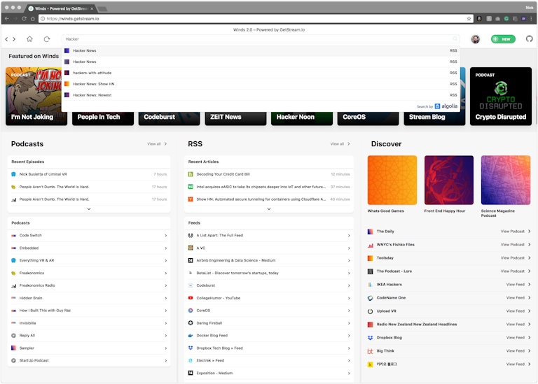Open Invisibilia podcast row
Viewport: 538px width, 384px height.
pyautogui.click(x=89, y=323)
